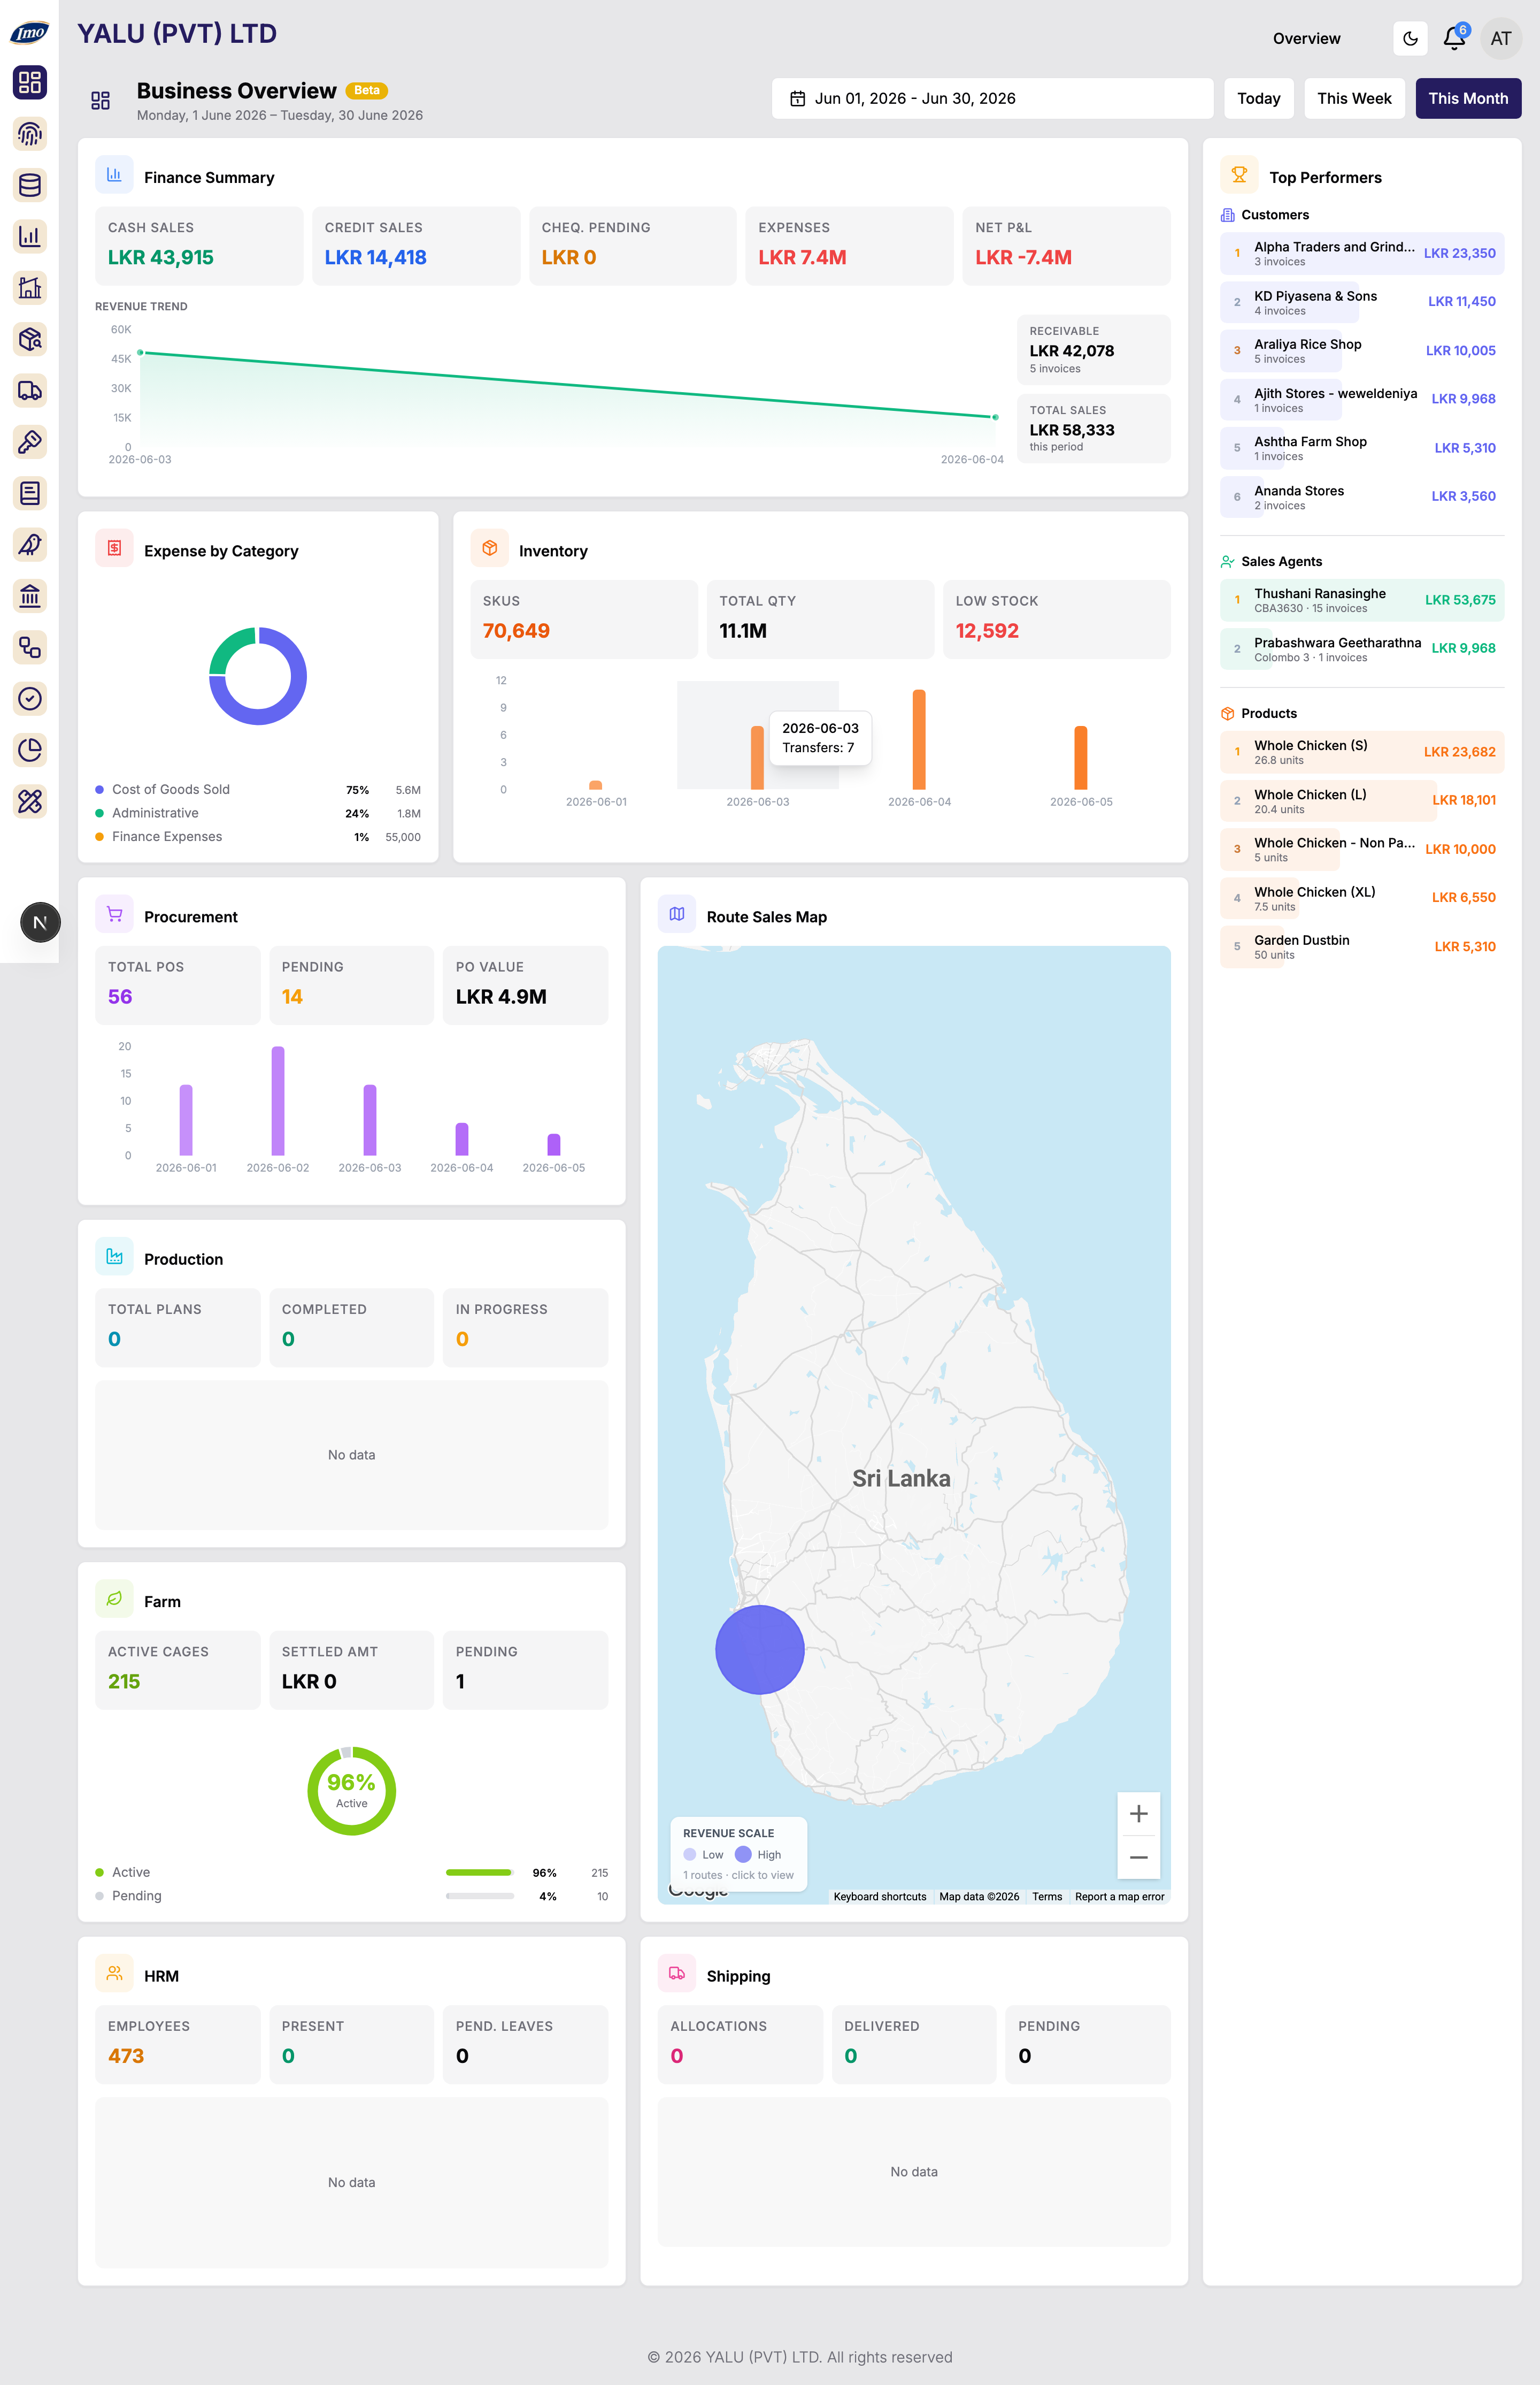Open the ledger book icon in sidebar

30,493
